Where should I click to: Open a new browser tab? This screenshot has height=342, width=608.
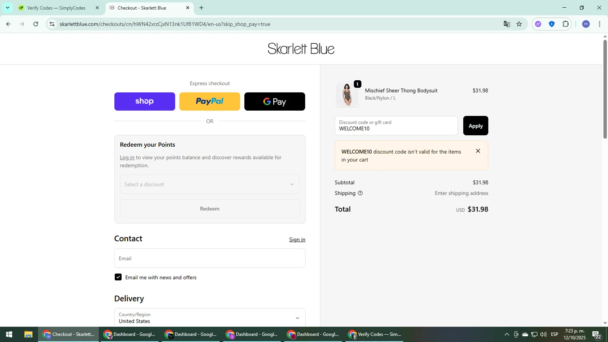201,8
